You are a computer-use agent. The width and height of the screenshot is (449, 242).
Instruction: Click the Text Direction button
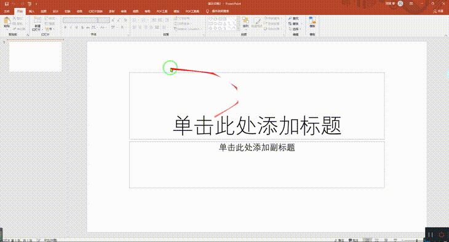(x=182, y=18)
